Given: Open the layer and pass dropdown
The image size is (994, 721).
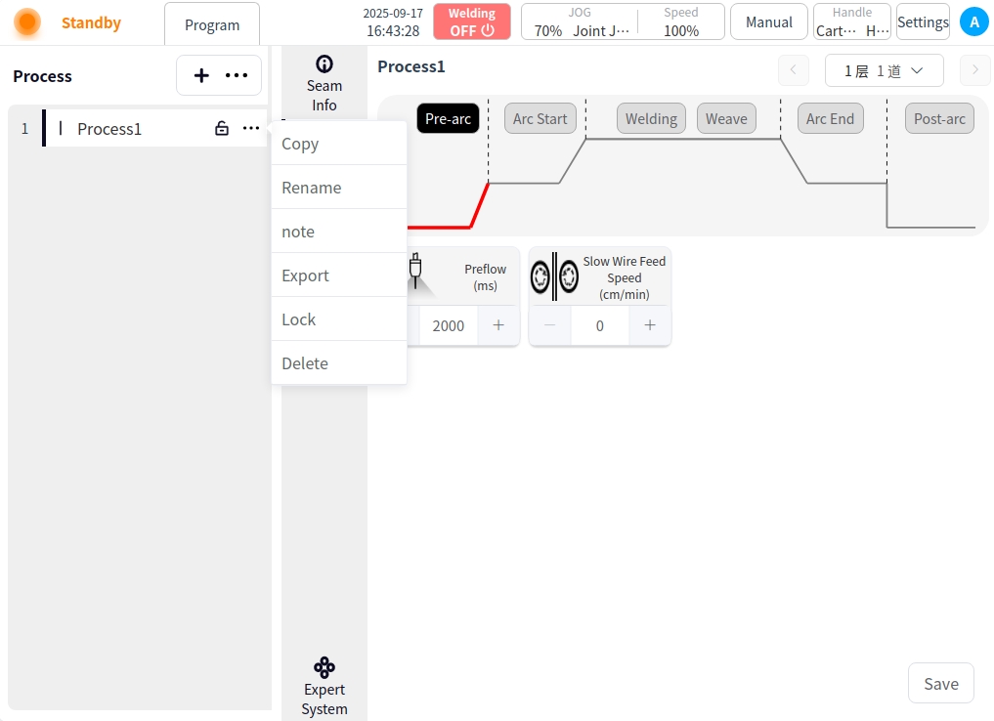Looking at the screenshot, I should [x=884, y=70].
